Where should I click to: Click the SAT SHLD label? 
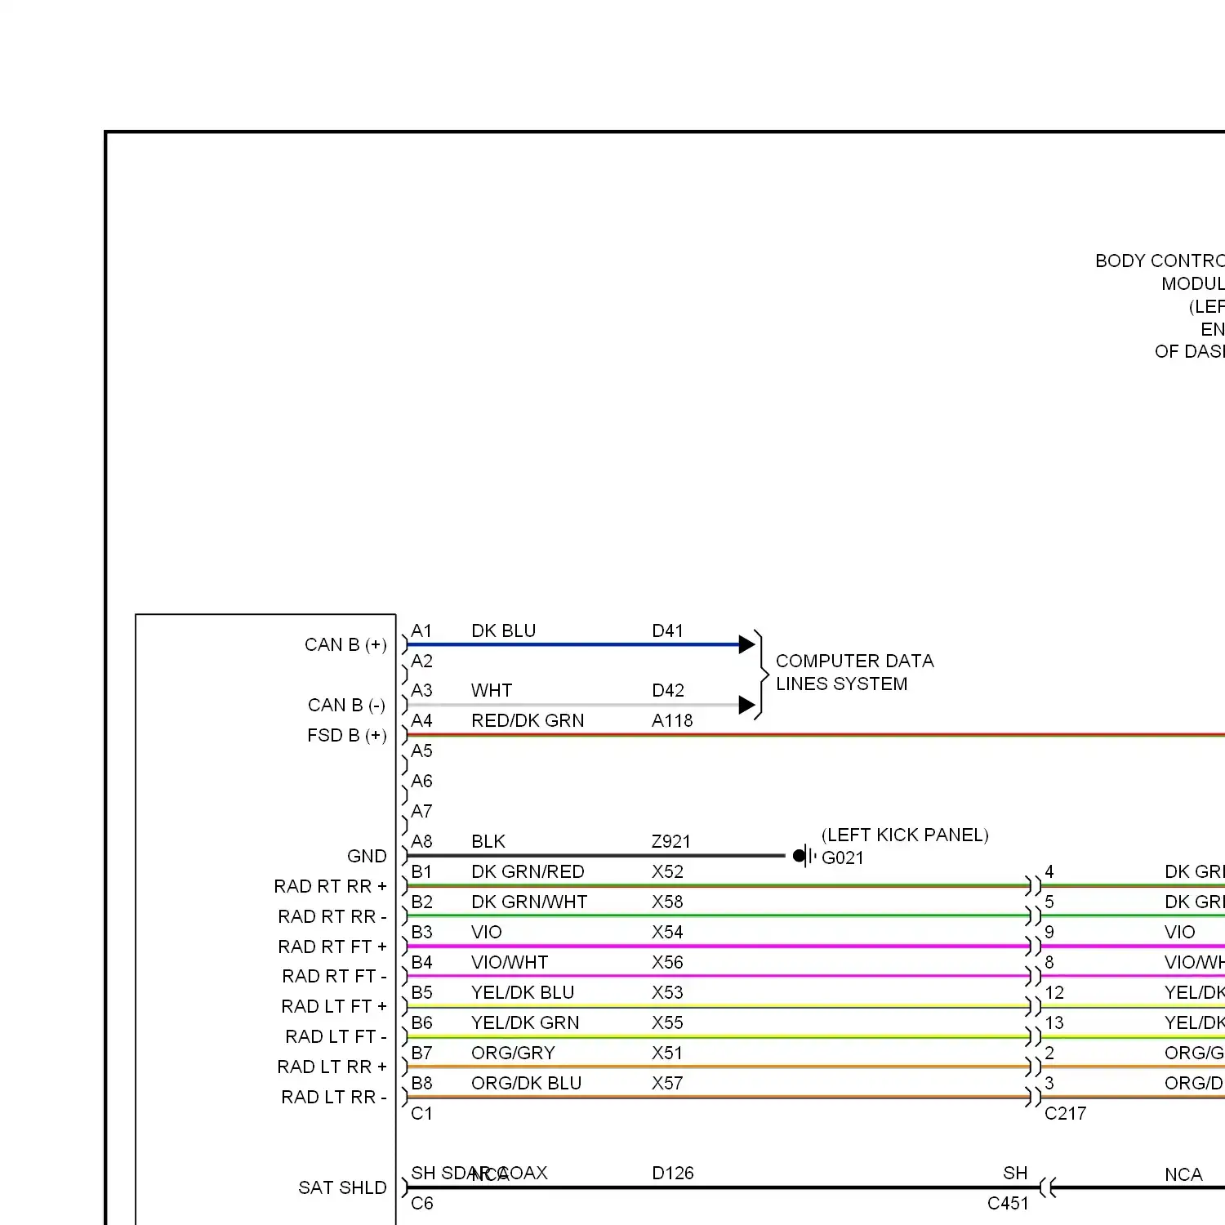[x=342, y=1187]
